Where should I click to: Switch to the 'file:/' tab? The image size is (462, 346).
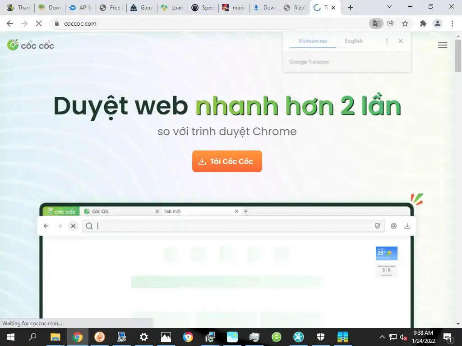[x=295, y=8]
